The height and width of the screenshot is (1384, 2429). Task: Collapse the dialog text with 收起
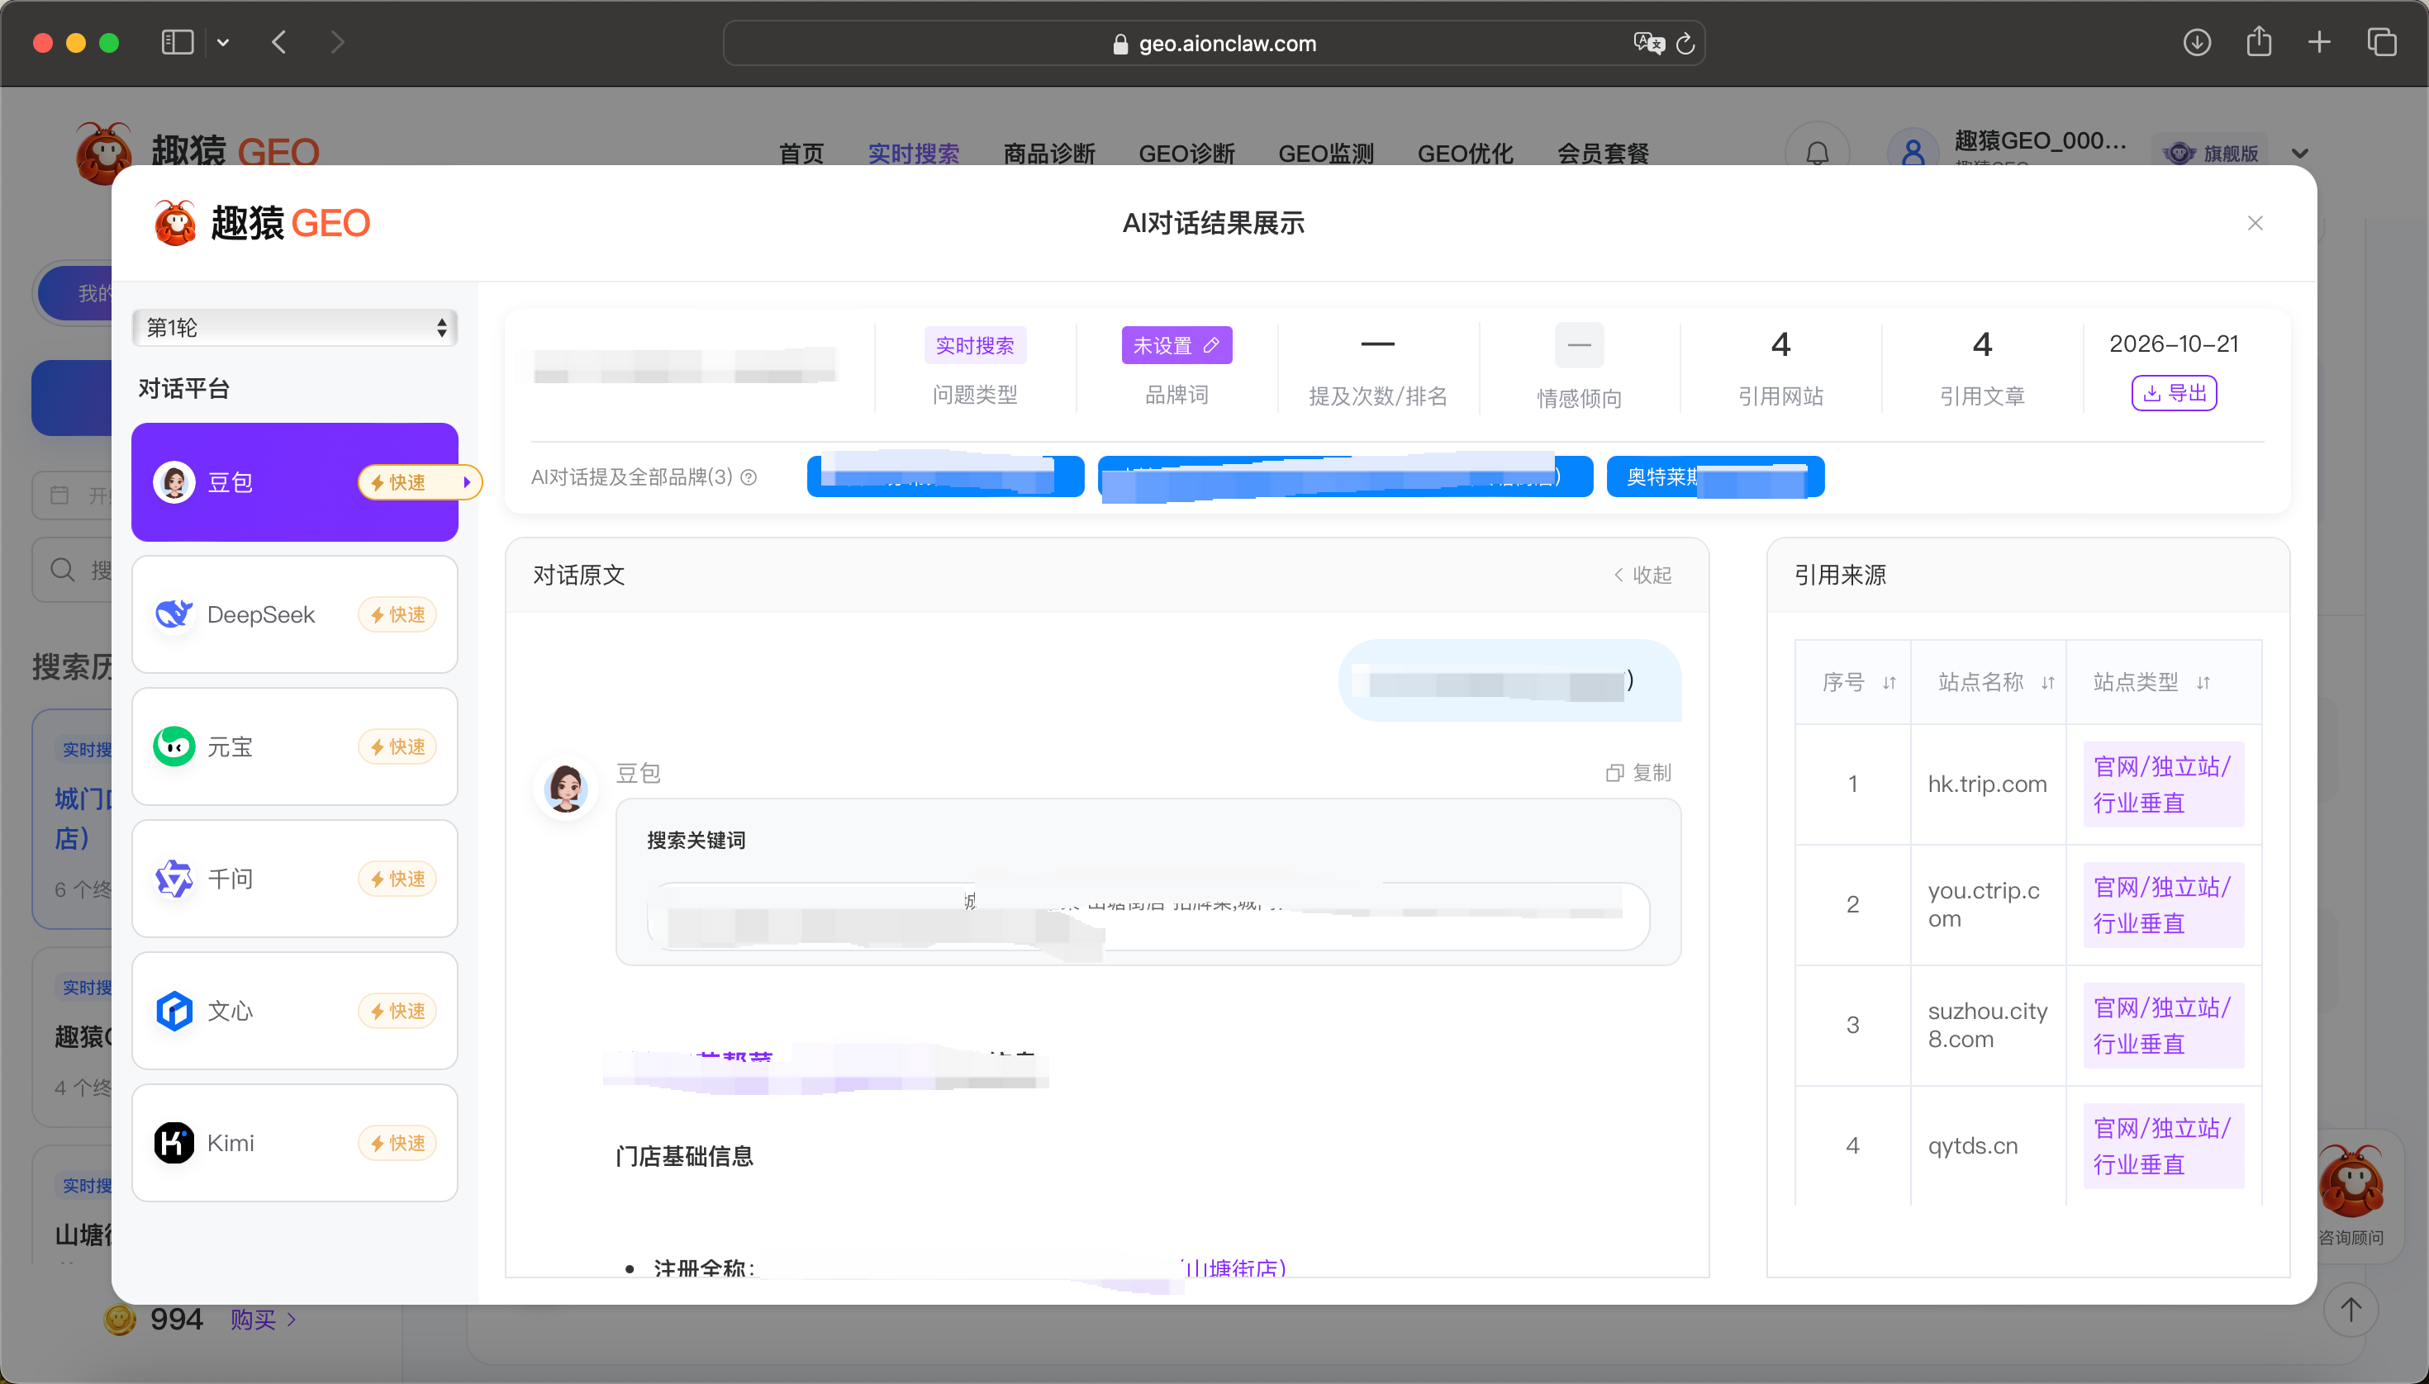coord(1642,575)
